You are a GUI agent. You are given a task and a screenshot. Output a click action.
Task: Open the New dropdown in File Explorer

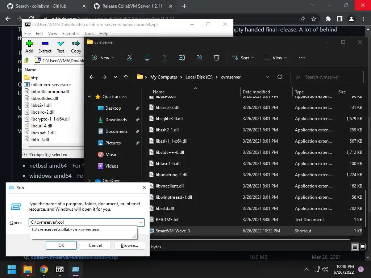tap(103, 58)
